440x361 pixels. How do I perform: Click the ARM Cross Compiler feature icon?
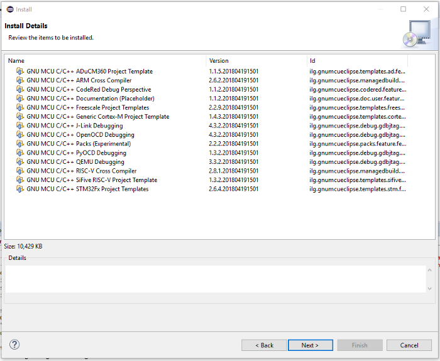point(20,80)
